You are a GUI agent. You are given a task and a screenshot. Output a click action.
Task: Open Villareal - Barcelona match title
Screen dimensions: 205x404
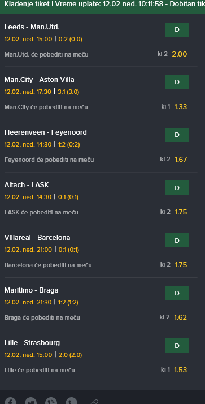pos(37,237)
